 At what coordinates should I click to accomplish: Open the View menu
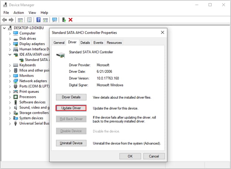32,13
